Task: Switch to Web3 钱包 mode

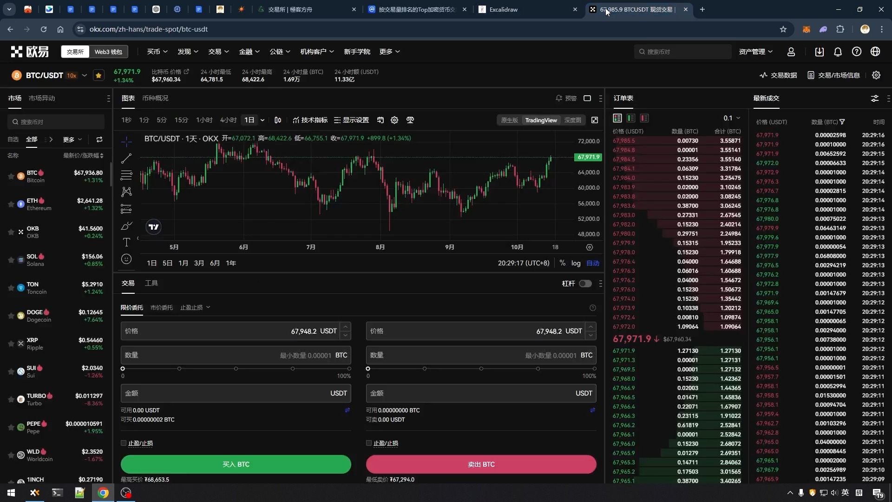Action: coord(108,52)
